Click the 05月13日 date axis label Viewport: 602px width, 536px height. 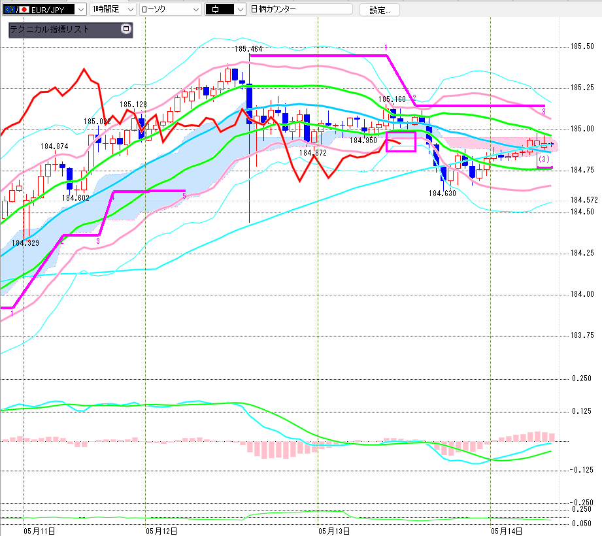tap(334, 531)
